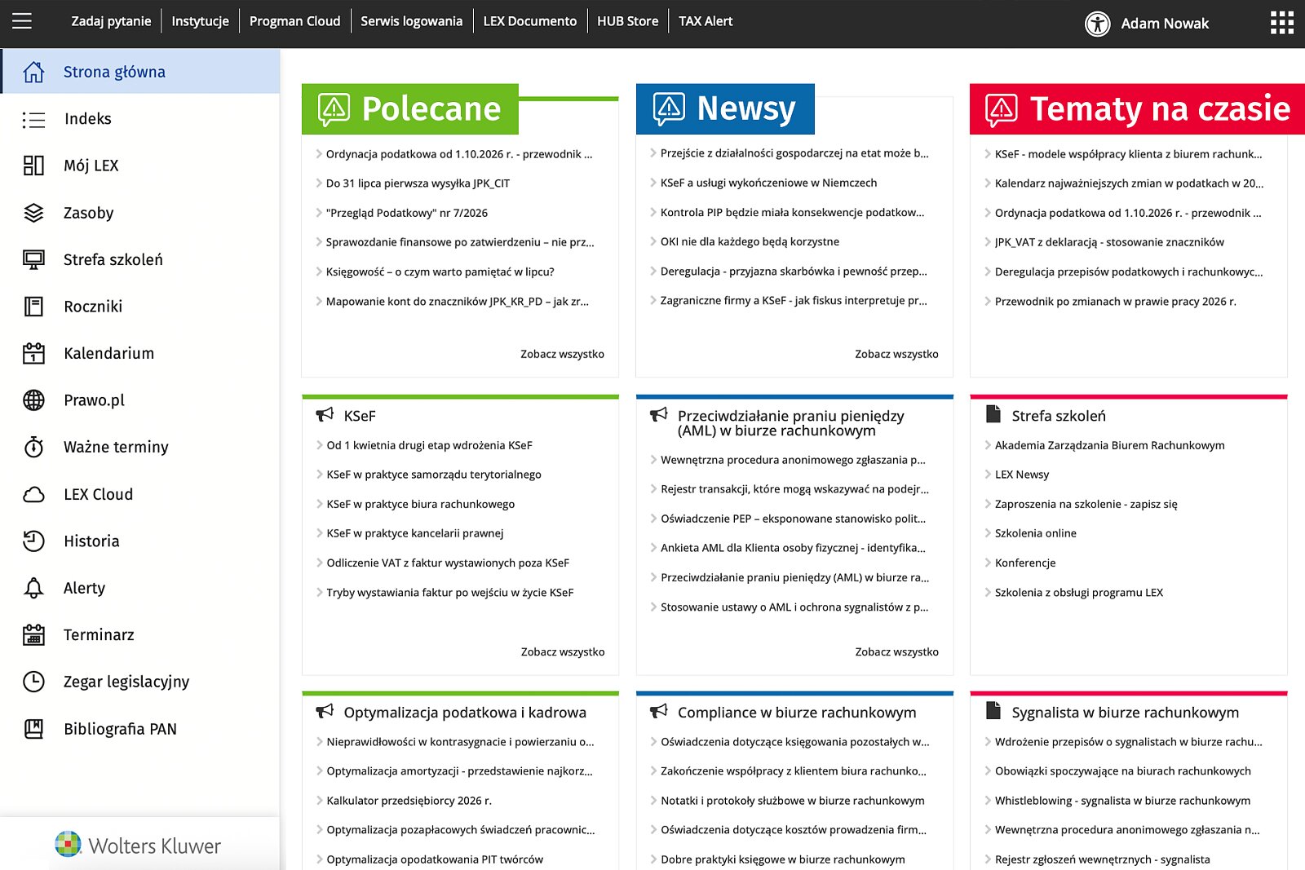Open Serwis logowania in the top bar

[411, 21]
